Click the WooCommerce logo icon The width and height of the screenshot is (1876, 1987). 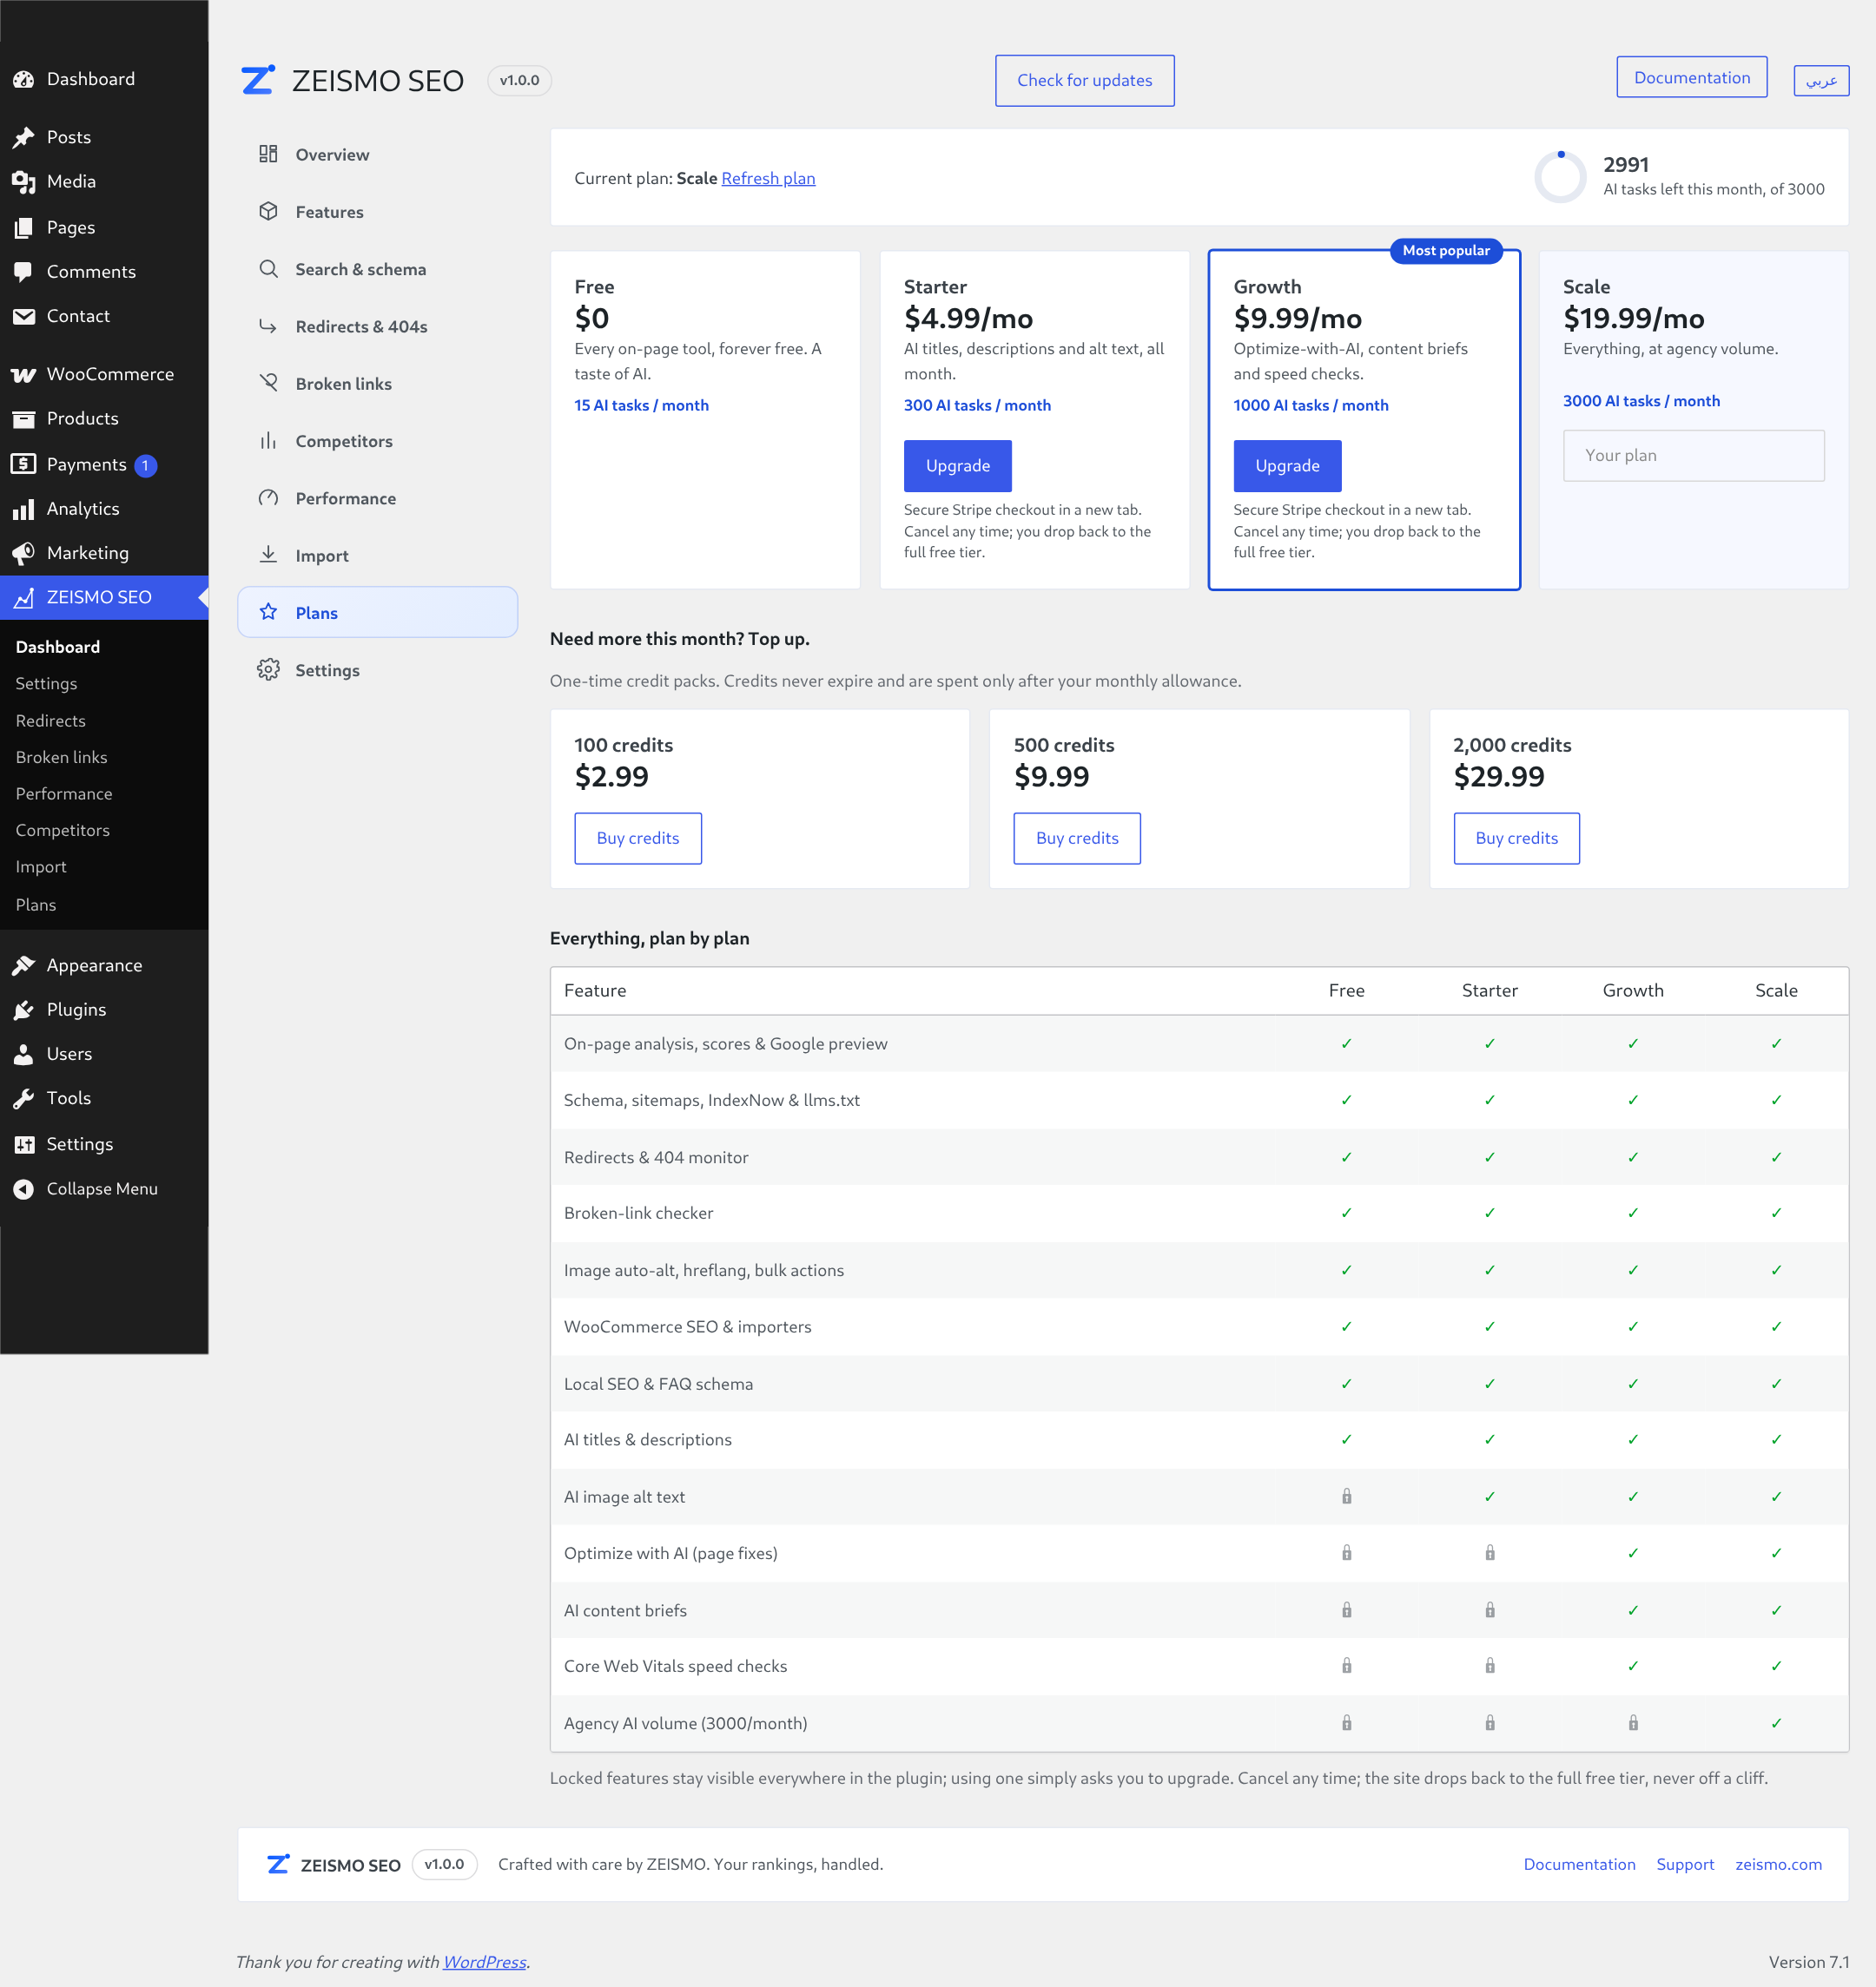tap(24, 374)
